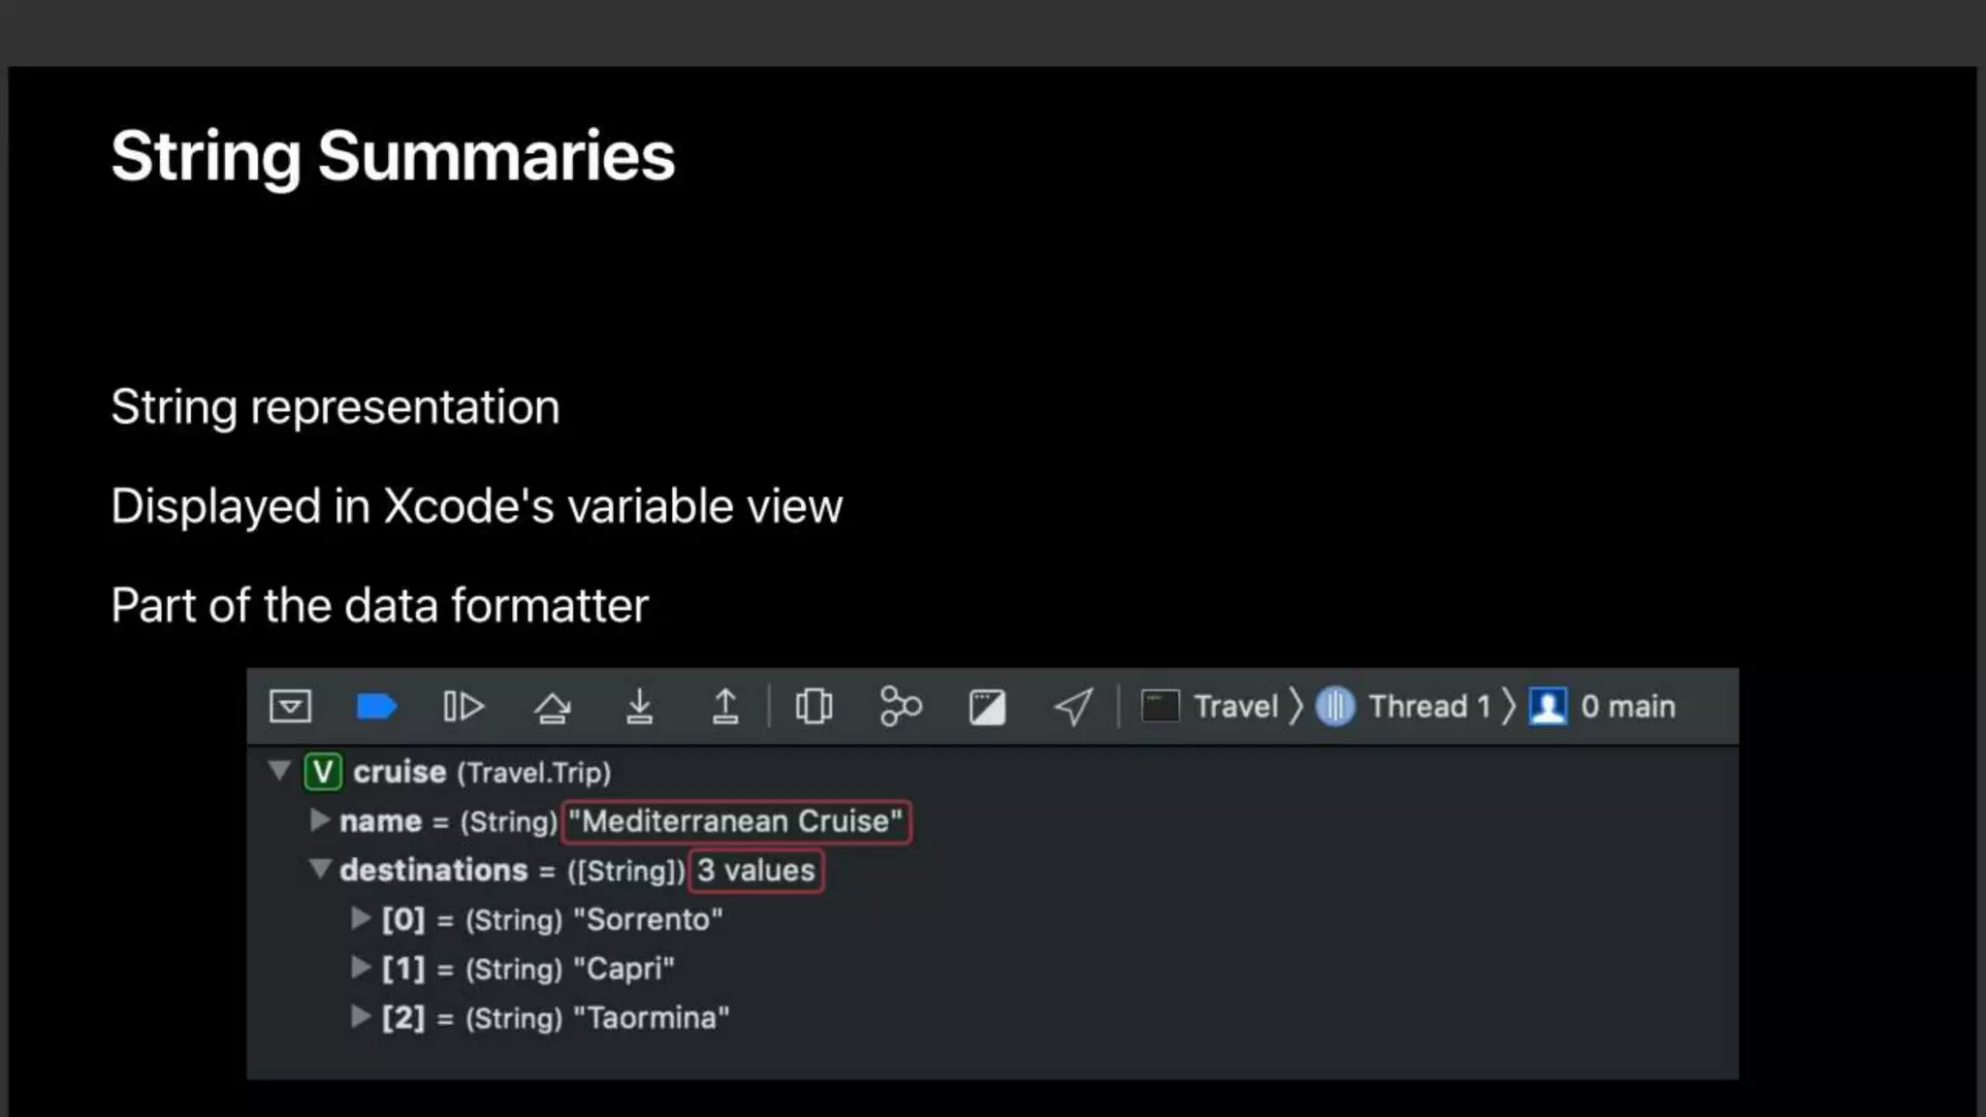Open the debug memory graph icon
This screenshot has width=1986, height=1117.
(900, 706)
